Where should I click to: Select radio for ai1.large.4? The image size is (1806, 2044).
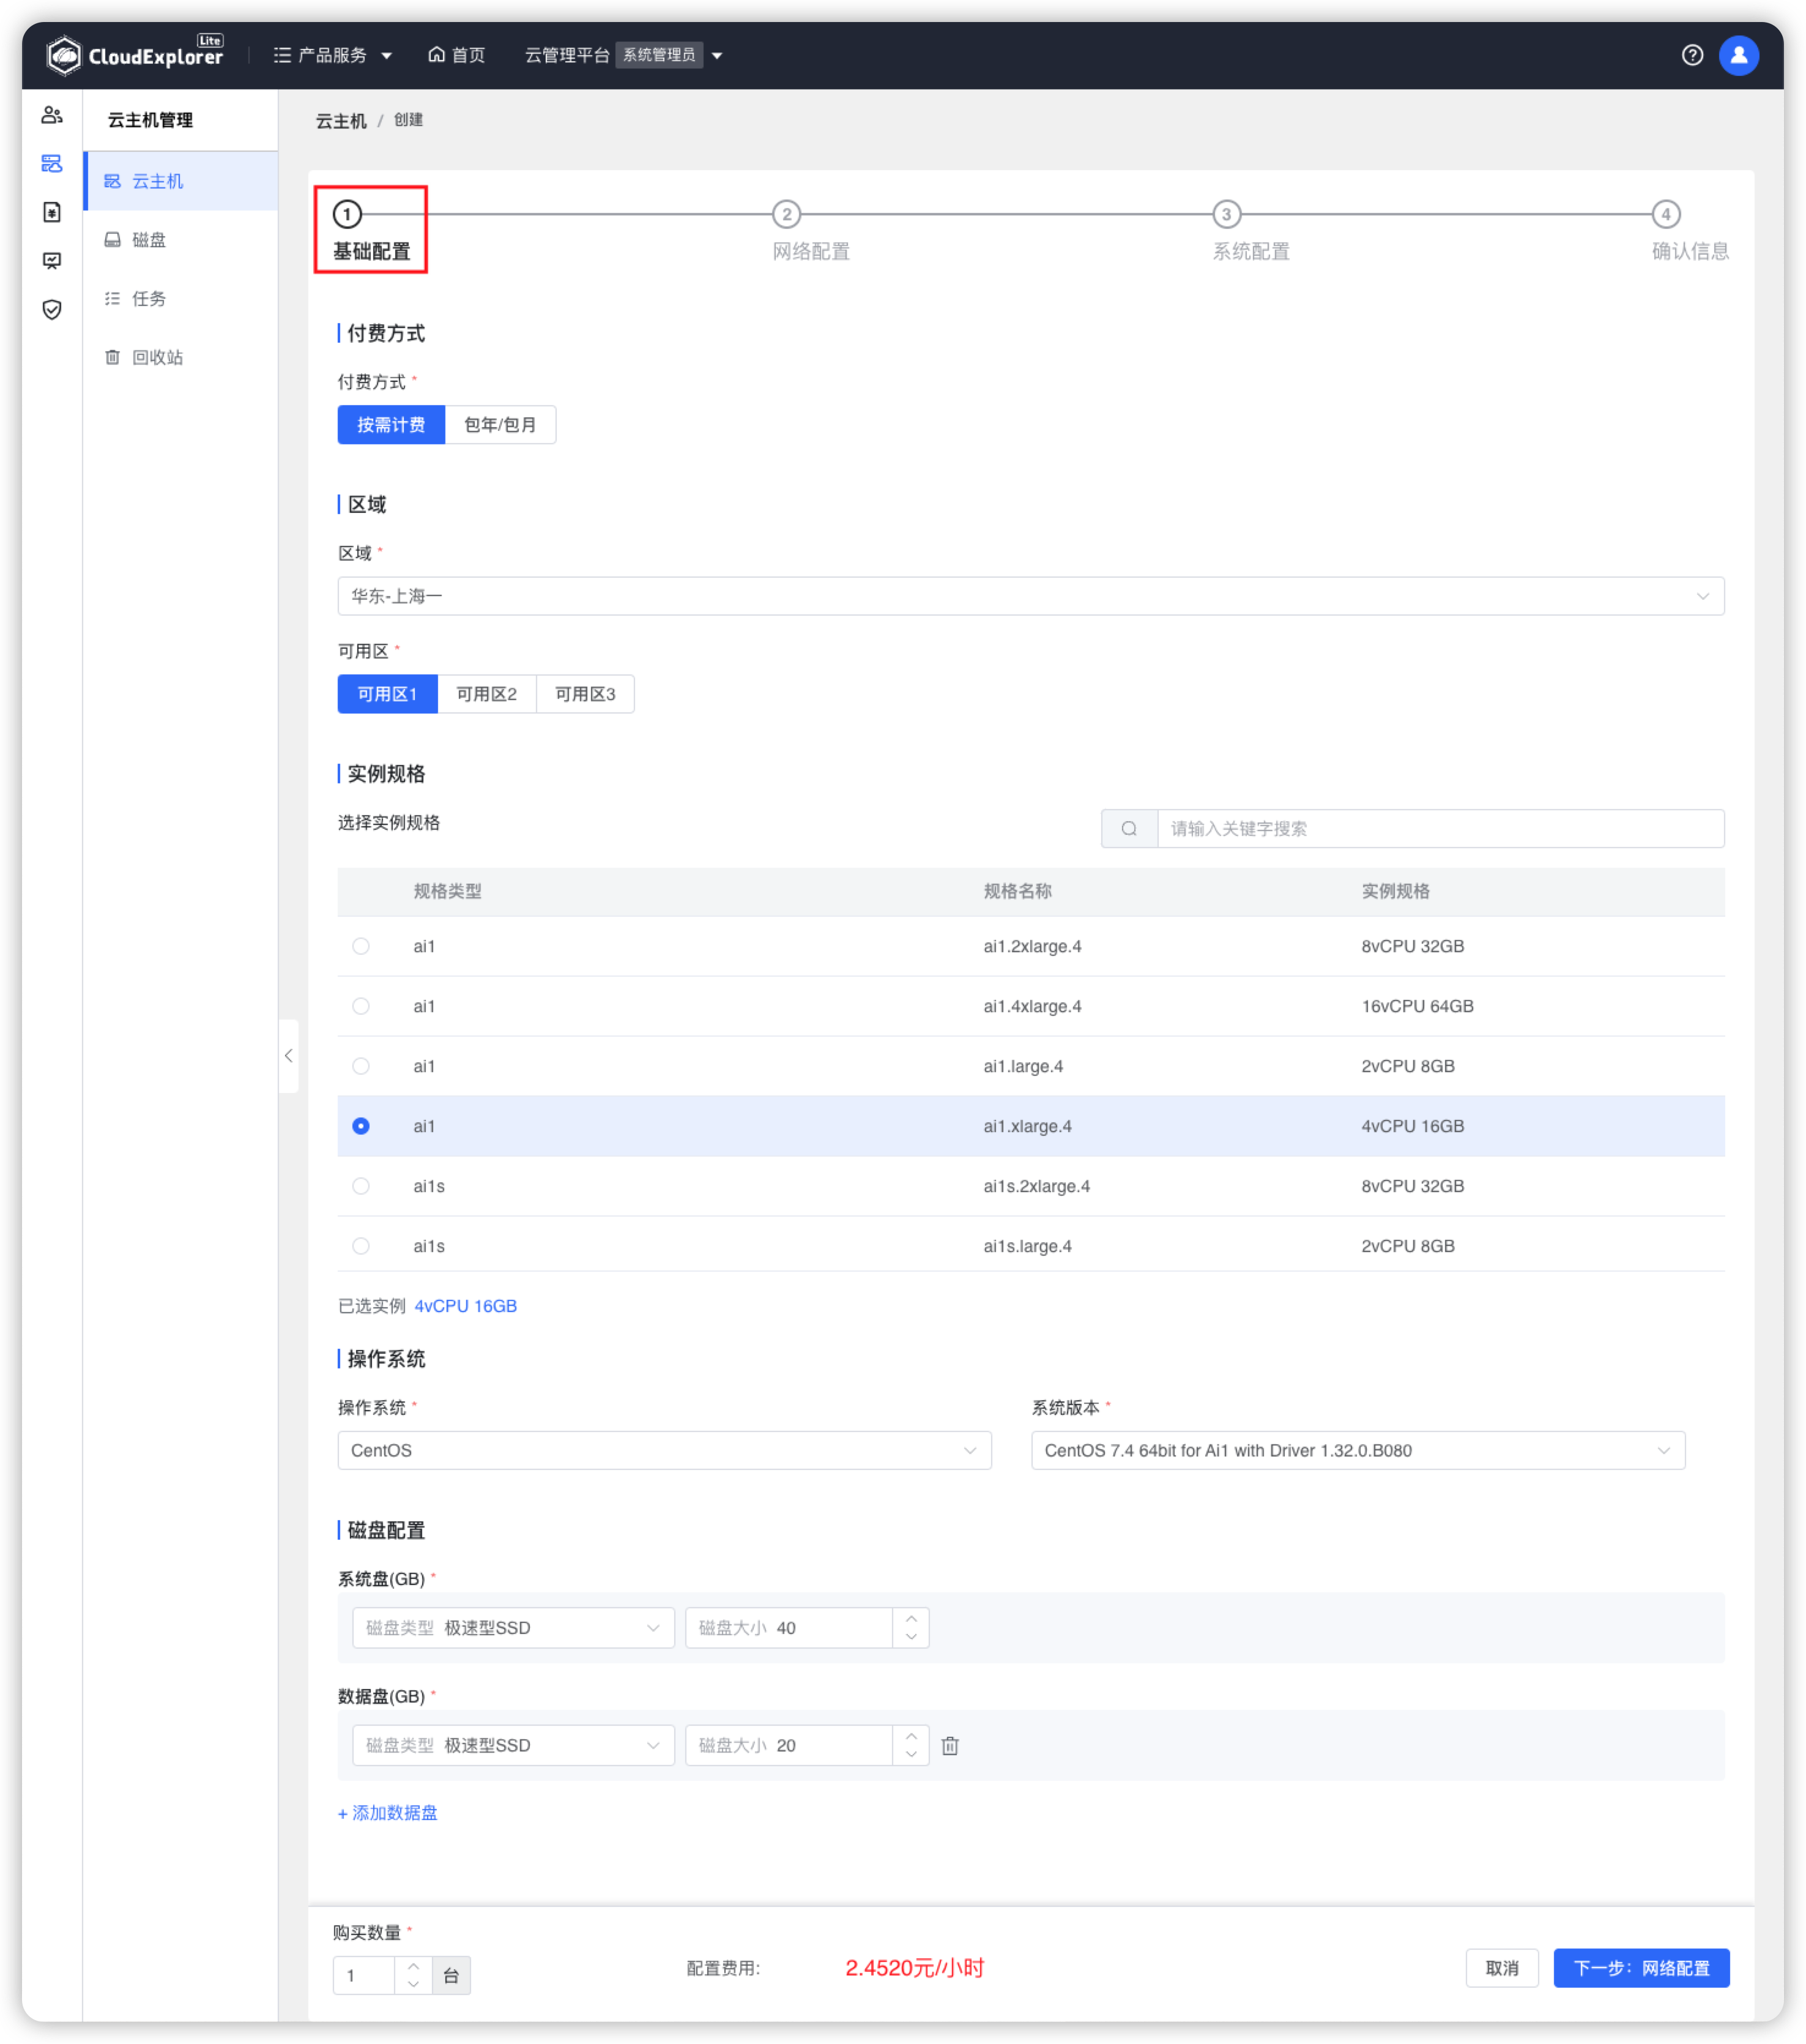click(x=361, y=1066)
